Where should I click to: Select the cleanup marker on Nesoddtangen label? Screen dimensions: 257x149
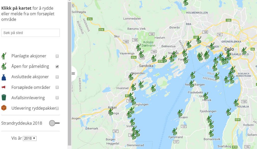click(x=192, y=84)
